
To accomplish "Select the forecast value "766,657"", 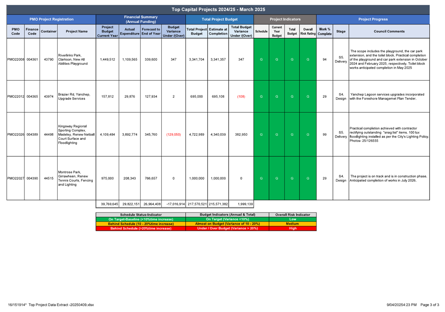I will (x=151, y=178).
